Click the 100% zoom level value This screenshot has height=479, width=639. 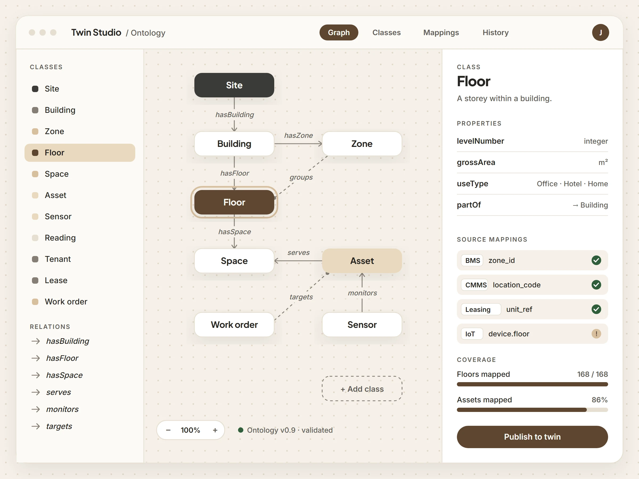[x=190, y=430]
